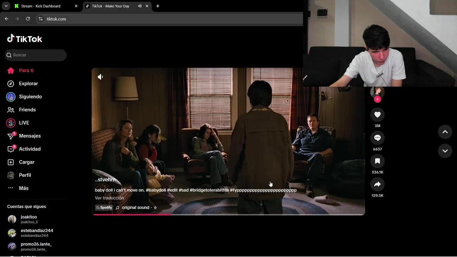Open the site information icon in address bar
Viewport: 457px width, 257px height.
pyautogui.click(x=41, y=19)
